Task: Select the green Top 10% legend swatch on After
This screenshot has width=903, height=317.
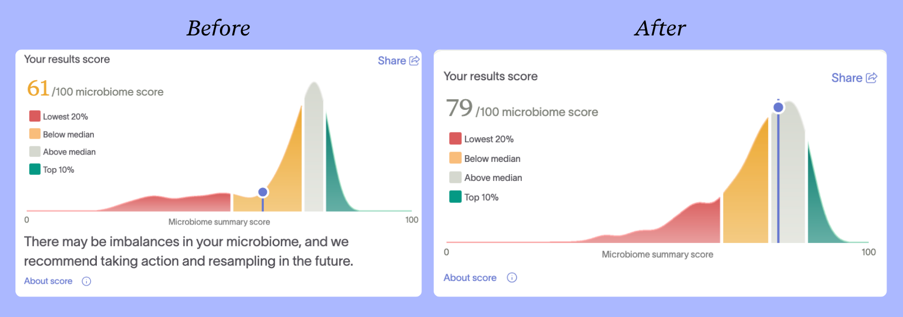Action: pos(455,197)
